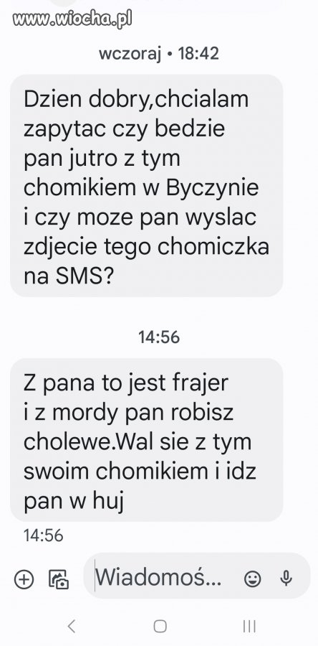Open the plus attachment menu

[x=24, y=579]
